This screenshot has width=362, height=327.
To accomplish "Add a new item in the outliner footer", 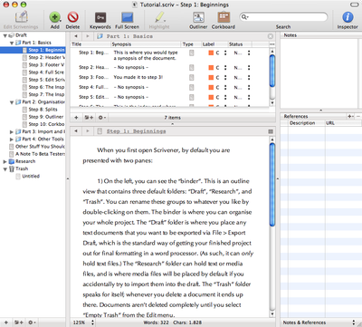I will [76, 118].
